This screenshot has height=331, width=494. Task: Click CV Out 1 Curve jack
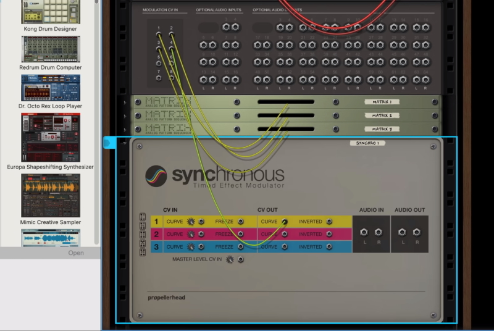[285, 222]
